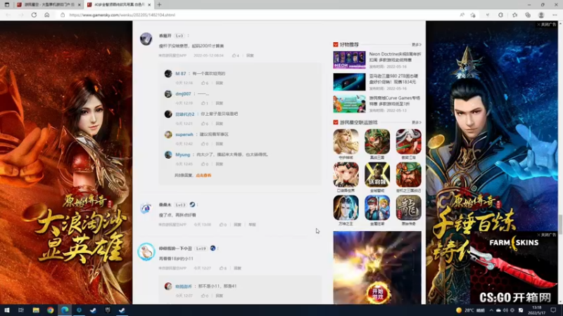Screen dimensions: 563x316
Task: Expand more in the 好物推荐 section
Action: (x=417, y=45)
